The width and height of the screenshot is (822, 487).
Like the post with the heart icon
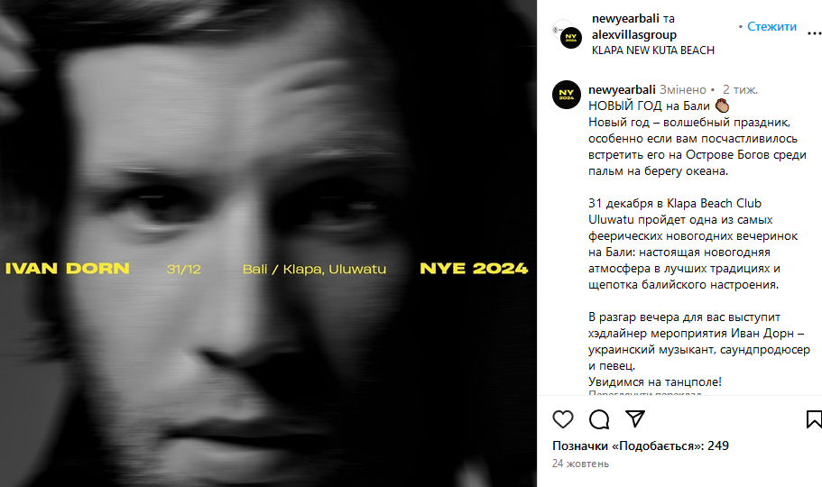(563, 419)
